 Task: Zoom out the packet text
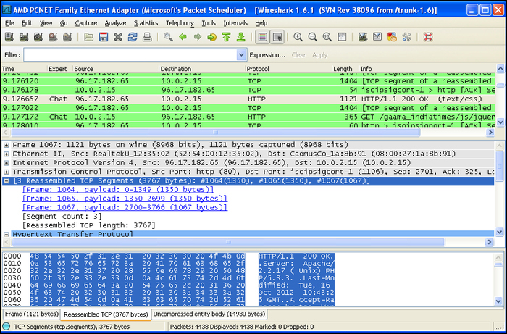point(313,37)
